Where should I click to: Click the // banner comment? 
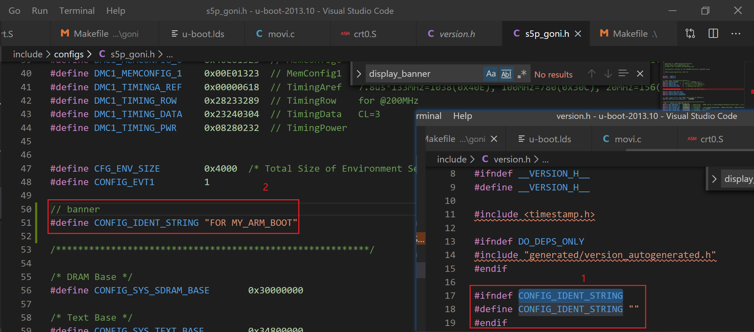coord(75,209)
